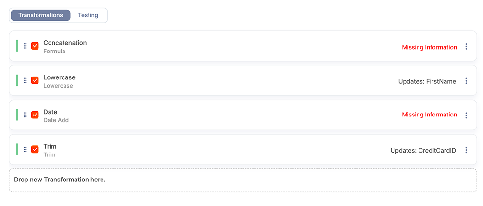Click the drag handle on Date row
This screenshot has height=206, width=483.
click(x=25, y=115)
